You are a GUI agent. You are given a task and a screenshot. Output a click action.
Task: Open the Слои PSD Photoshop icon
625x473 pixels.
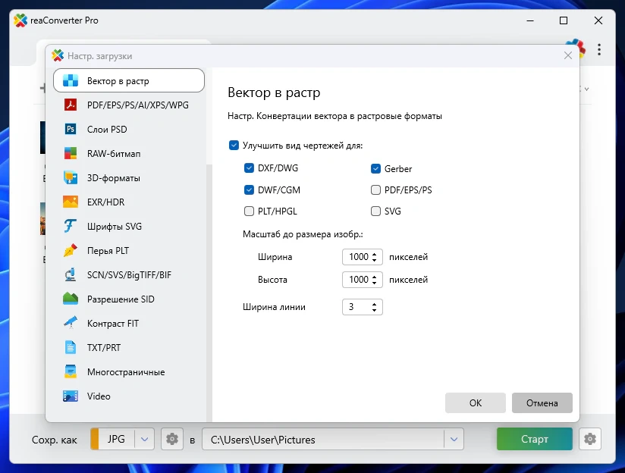pyautogui.click(x=71, y=129)
